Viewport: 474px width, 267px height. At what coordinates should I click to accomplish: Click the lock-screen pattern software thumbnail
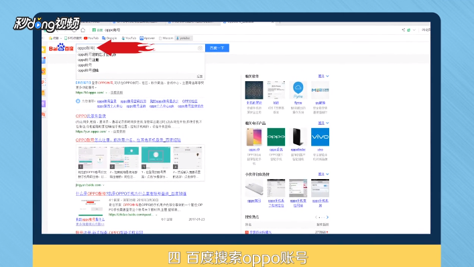pyautogui.click(x=254, y=90)
